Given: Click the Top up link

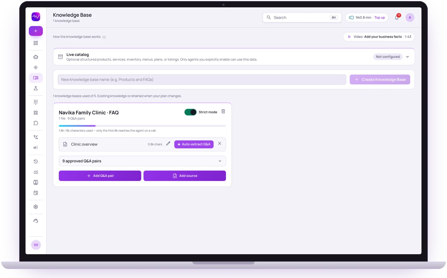Looking at the screenshot, I should (379, 18).
